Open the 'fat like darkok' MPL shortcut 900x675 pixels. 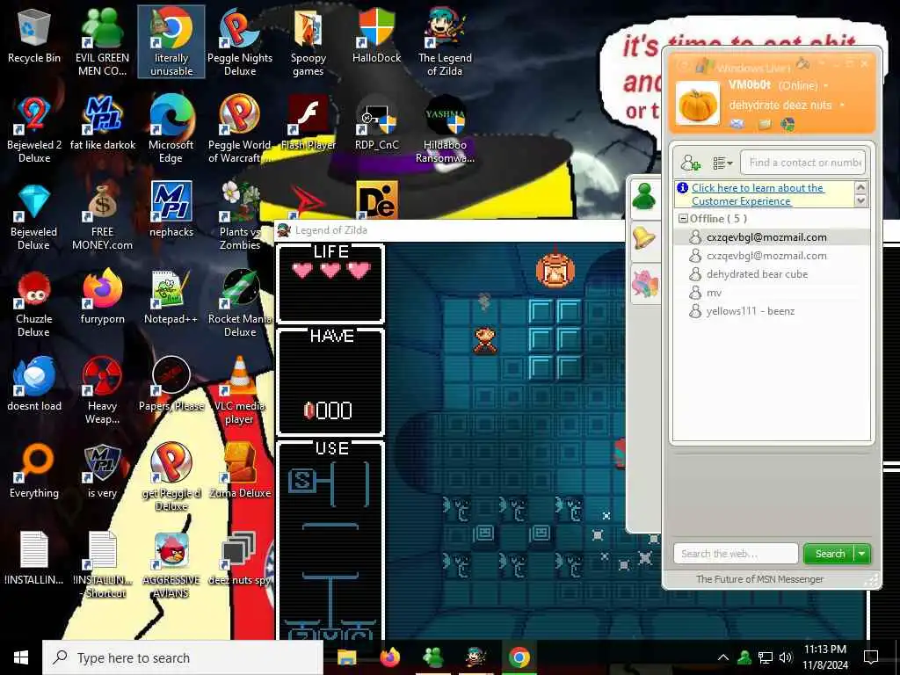[x=102, y=123]
